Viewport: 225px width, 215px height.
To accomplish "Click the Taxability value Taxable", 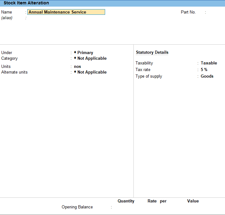I will pyautogui.click(x=209, y=63).
